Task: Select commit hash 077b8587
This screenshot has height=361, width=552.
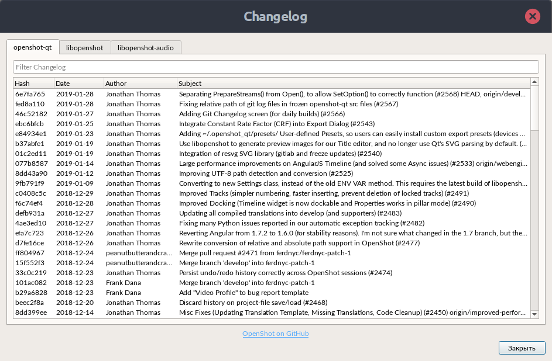Action: tap(32, 164)
